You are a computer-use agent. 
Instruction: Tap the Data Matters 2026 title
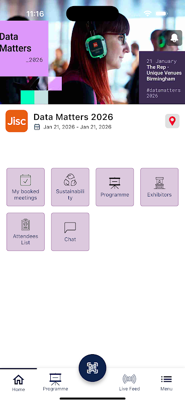click(x=73, y=117)
